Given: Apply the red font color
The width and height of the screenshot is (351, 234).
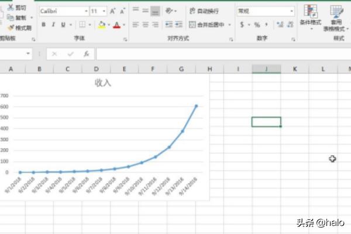Looking at the screenshot, I should tap(117, 25).
